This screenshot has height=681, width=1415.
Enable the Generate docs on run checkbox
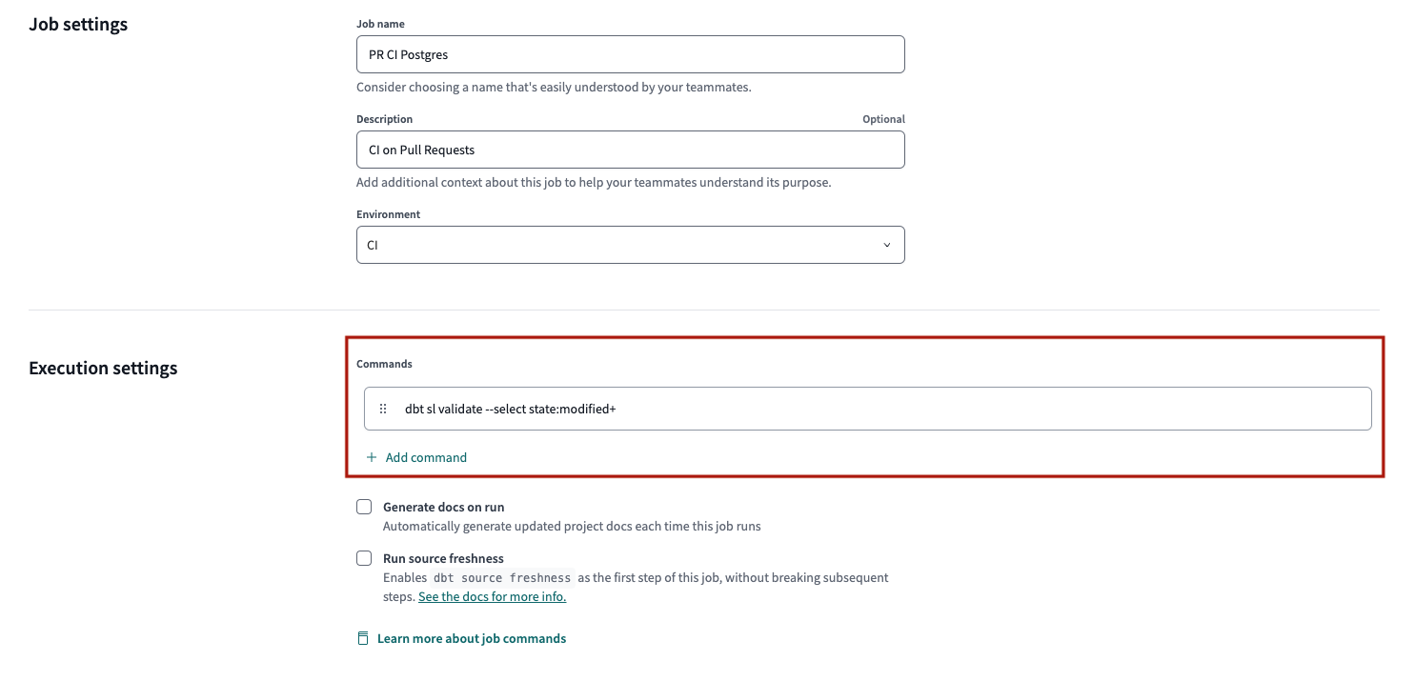(x=364, y=506)
